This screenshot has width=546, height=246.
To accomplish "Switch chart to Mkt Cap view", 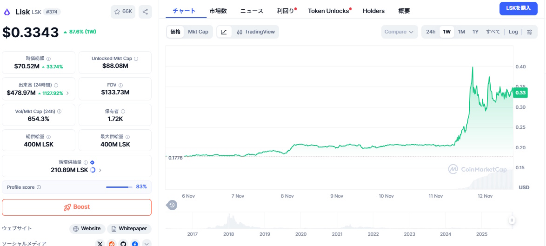I will (198, 32).
